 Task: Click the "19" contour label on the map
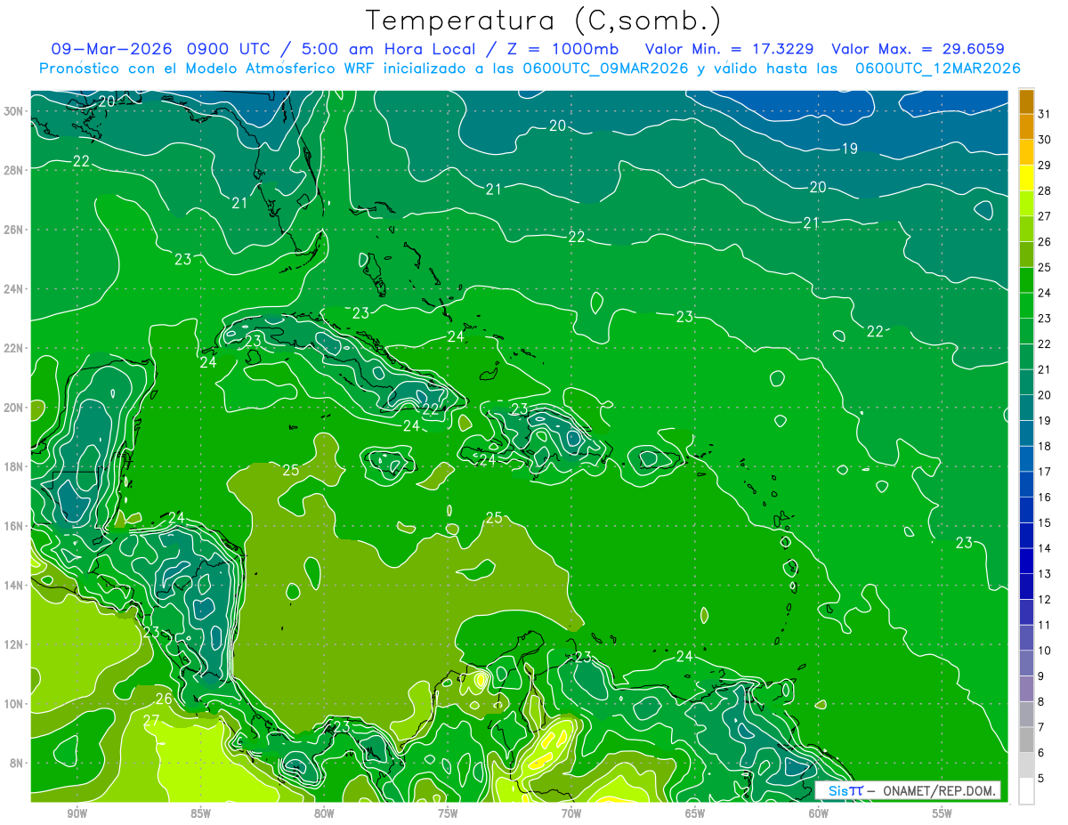point(850,149)
